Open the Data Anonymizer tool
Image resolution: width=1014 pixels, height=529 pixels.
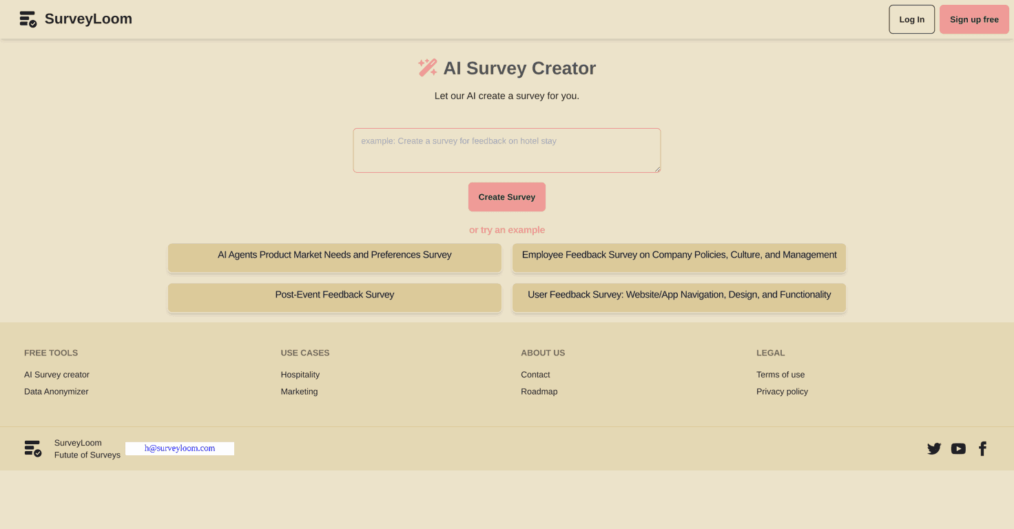(x=56, y=391)
